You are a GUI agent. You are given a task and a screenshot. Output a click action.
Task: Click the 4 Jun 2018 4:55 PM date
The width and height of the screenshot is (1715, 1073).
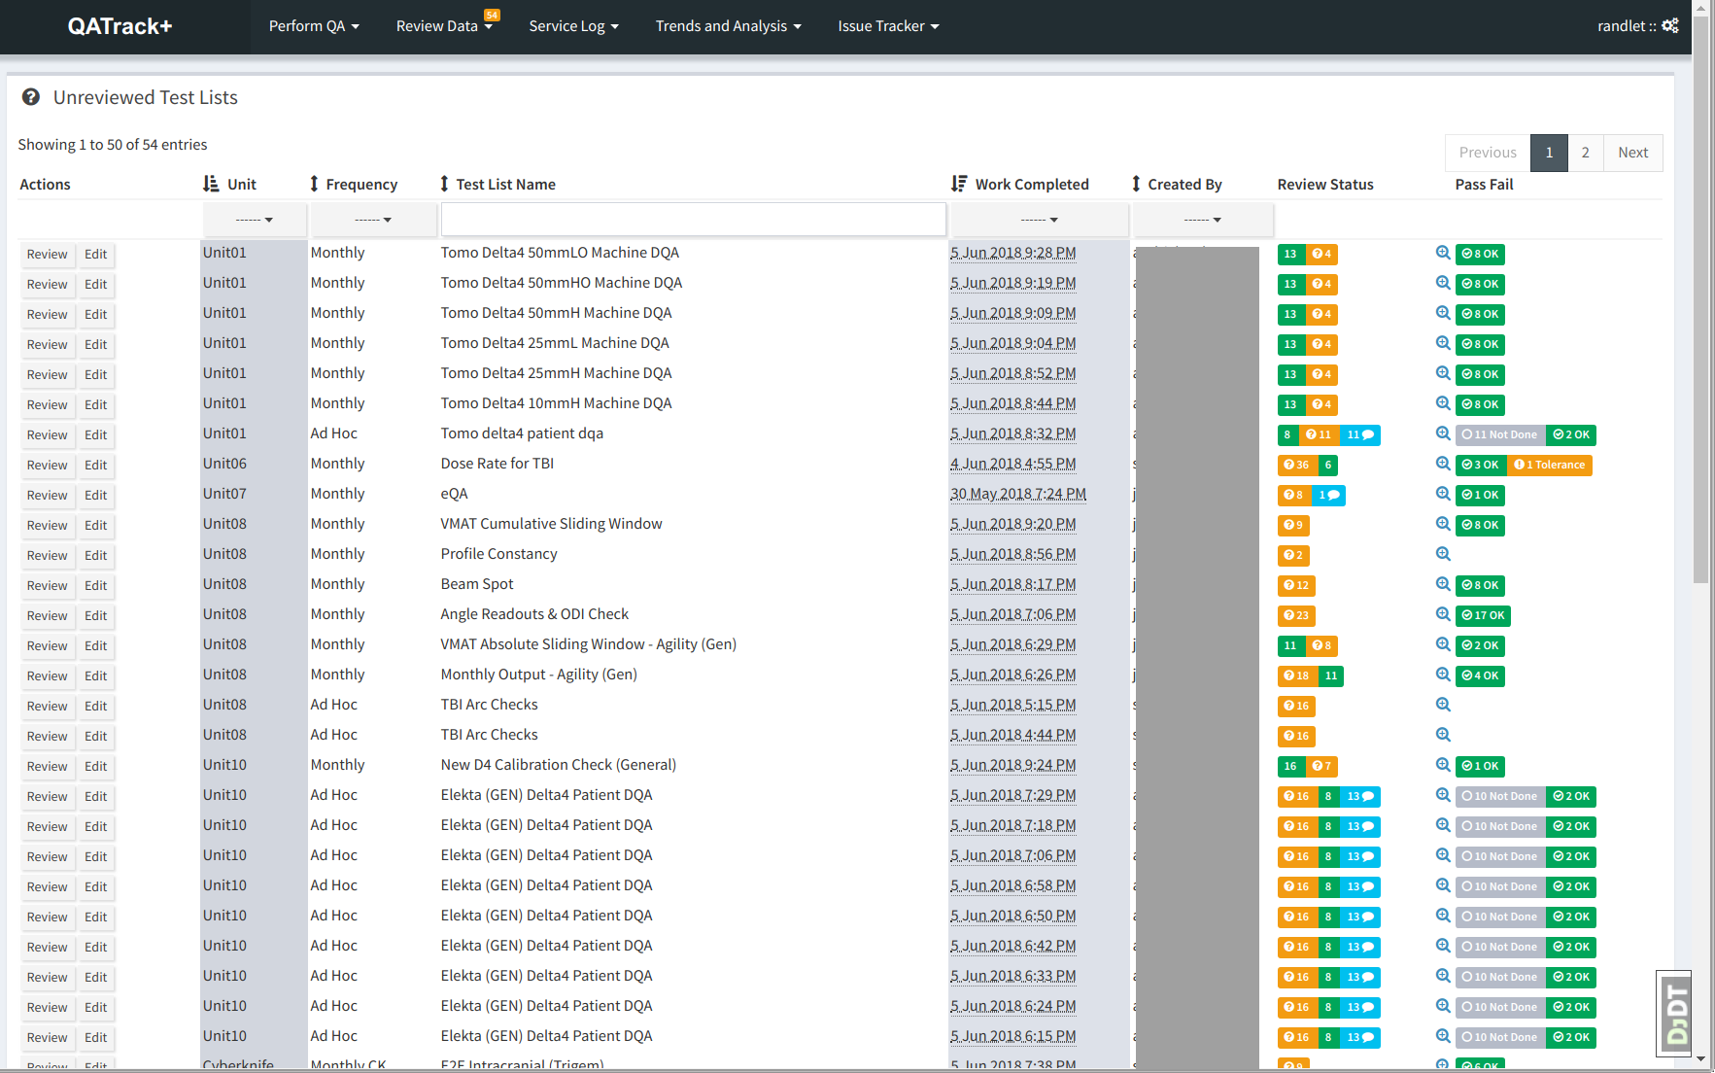pyautogui.click(x=1012, y=464)
